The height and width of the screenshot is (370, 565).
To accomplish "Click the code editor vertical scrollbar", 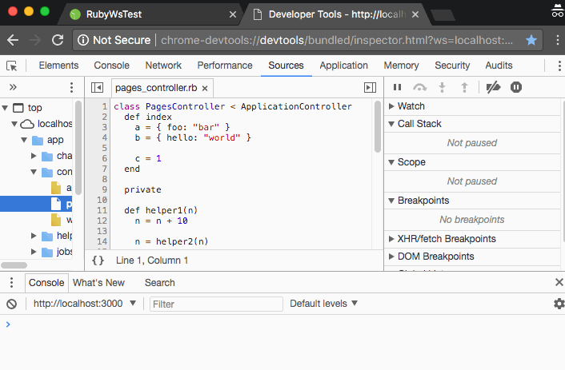I will pos(377,127).
